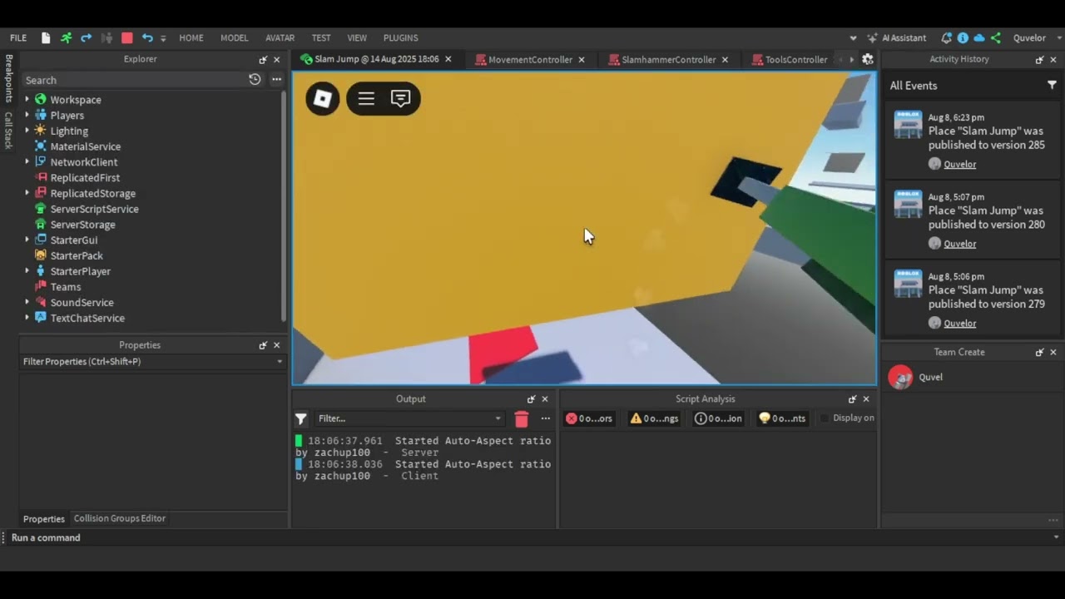Stop the simulation with the red square icon
This screenshot has width=1065, height=599.
pos(126,37)
